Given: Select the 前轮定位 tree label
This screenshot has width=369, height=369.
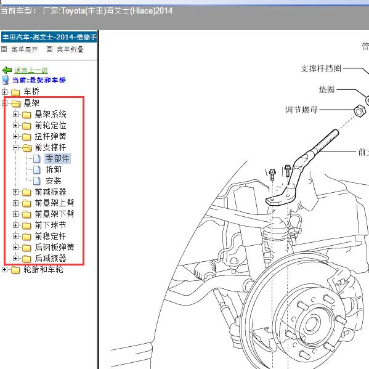Looking at the screenshot, I should click(x=51, y=125).
